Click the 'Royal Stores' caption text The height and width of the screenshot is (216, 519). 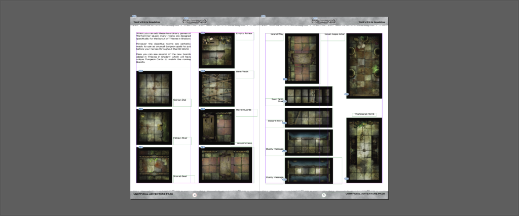244,143
